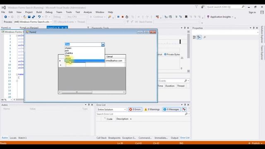The image size is (265, 149).
Task: Toggle Private Bytes legend marker
Action: [165, 54]
